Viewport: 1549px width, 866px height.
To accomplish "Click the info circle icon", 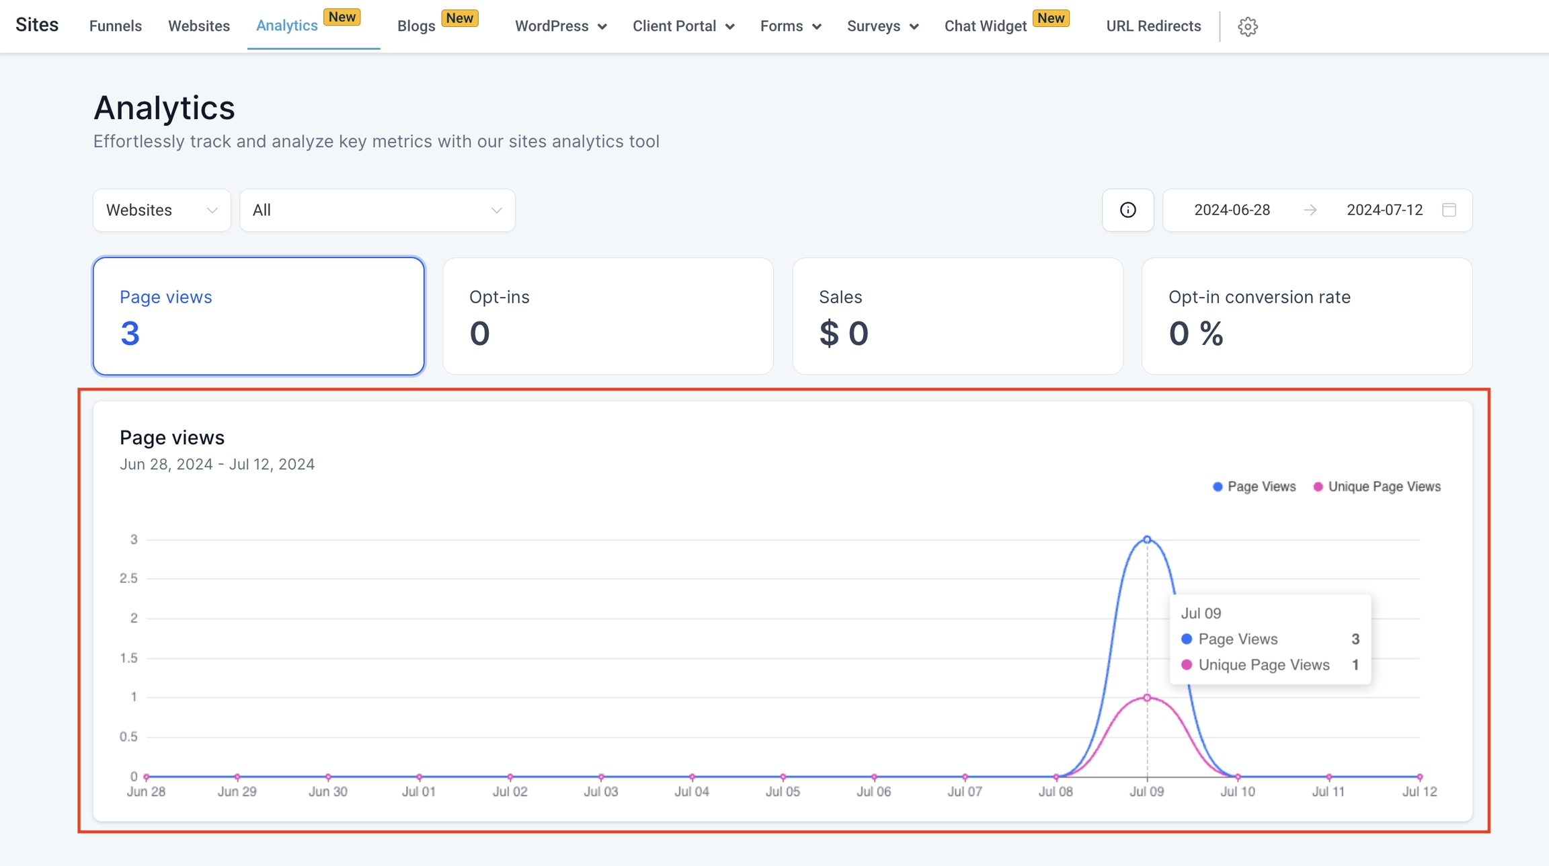I will click(x=1127, y=210).
